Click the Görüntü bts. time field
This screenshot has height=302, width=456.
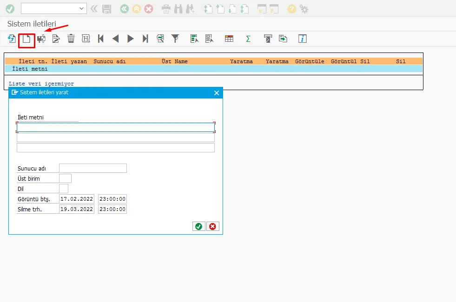[x=112, y=199]
